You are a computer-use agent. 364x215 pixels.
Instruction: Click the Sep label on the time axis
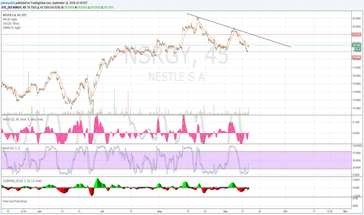225,211
